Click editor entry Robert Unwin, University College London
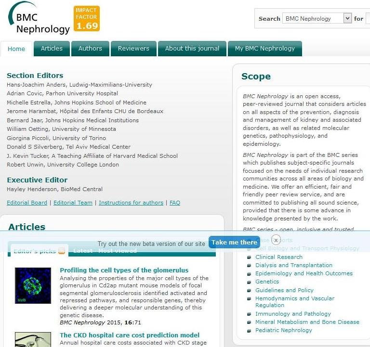Viewport: 370px width, 347px height. point(63,165)
